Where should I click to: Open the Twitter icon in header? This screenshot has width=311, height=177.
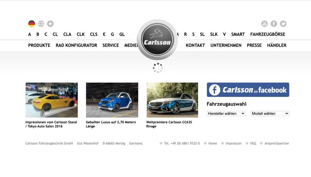pyautogui.click(x=283, y=24)
